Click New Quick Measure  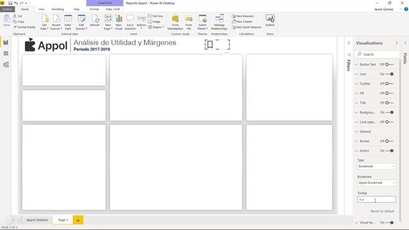tap(247, 27)
